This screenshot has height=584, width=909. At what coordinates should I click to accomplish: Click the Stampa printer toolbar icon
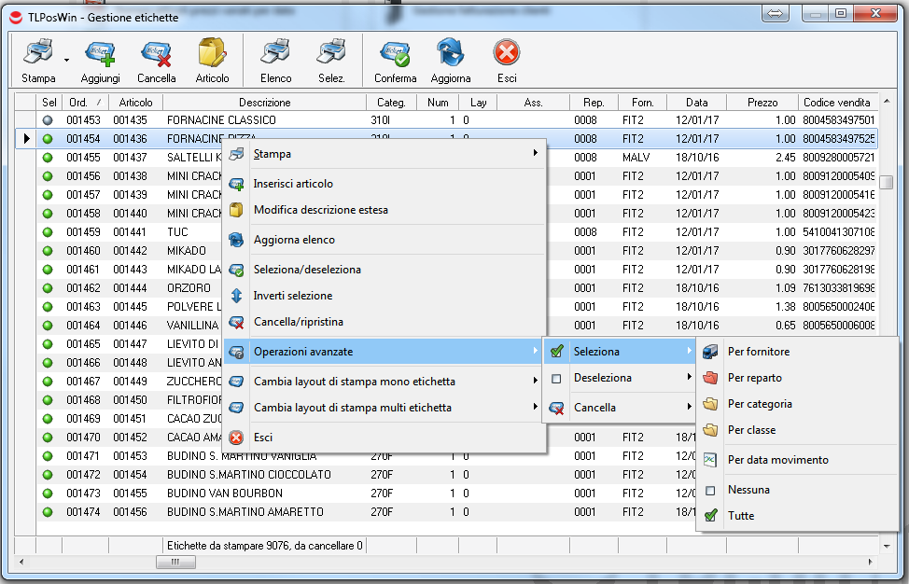pos(38,53)
